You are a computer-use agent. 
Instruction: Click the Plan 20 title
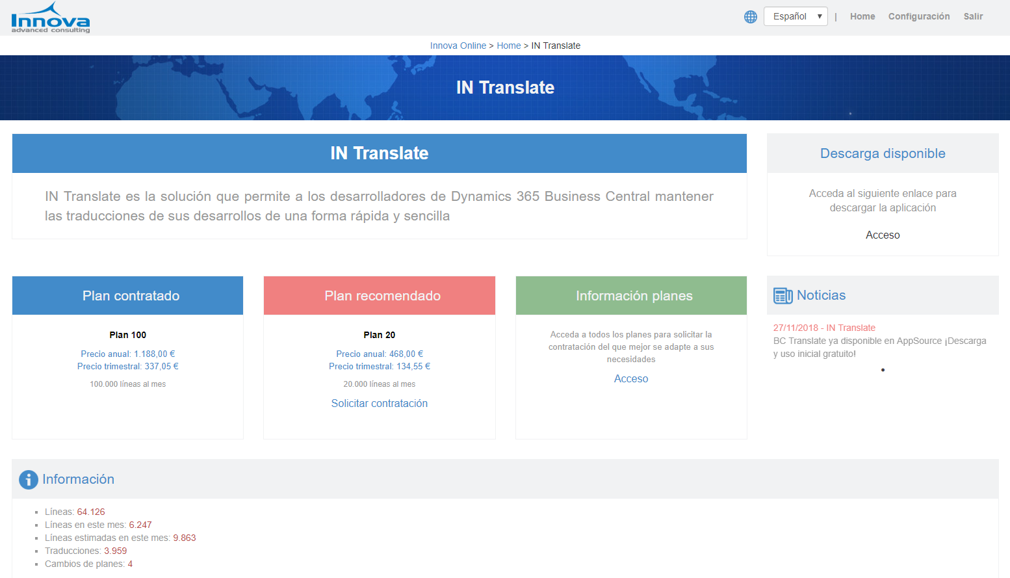click(380, 335)
